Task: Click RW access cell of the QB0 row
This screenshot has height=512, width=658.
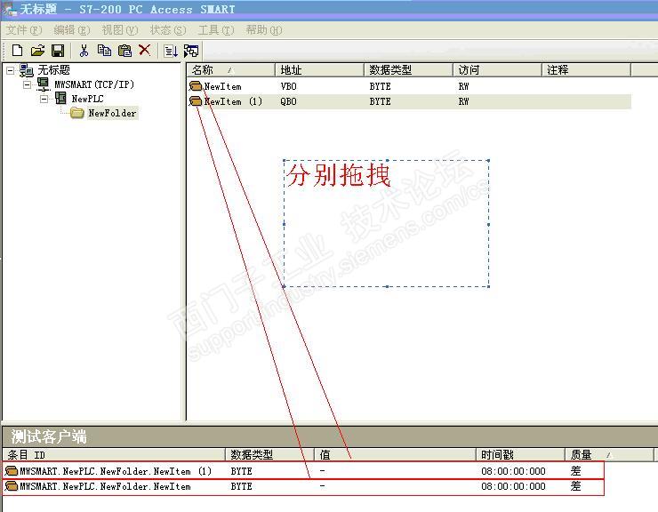Action: click(x=463, y=101)
